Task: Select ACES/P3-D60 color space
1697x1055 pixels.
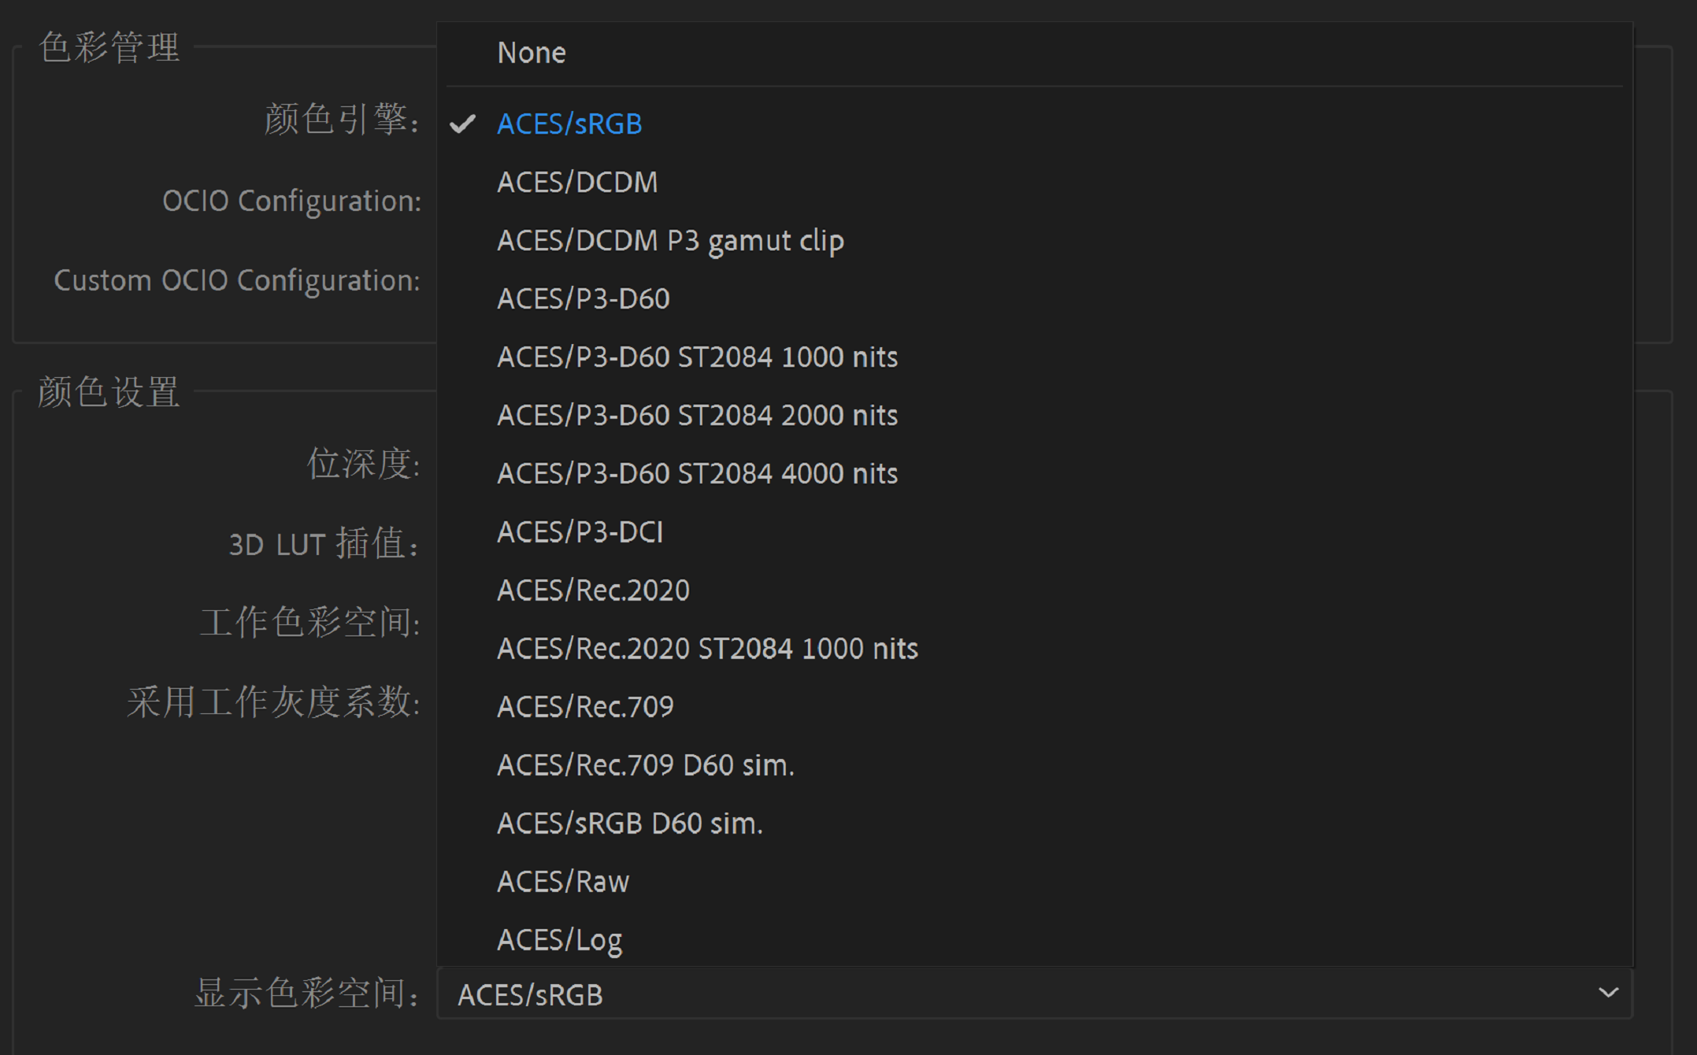Action: coord(583,298)
